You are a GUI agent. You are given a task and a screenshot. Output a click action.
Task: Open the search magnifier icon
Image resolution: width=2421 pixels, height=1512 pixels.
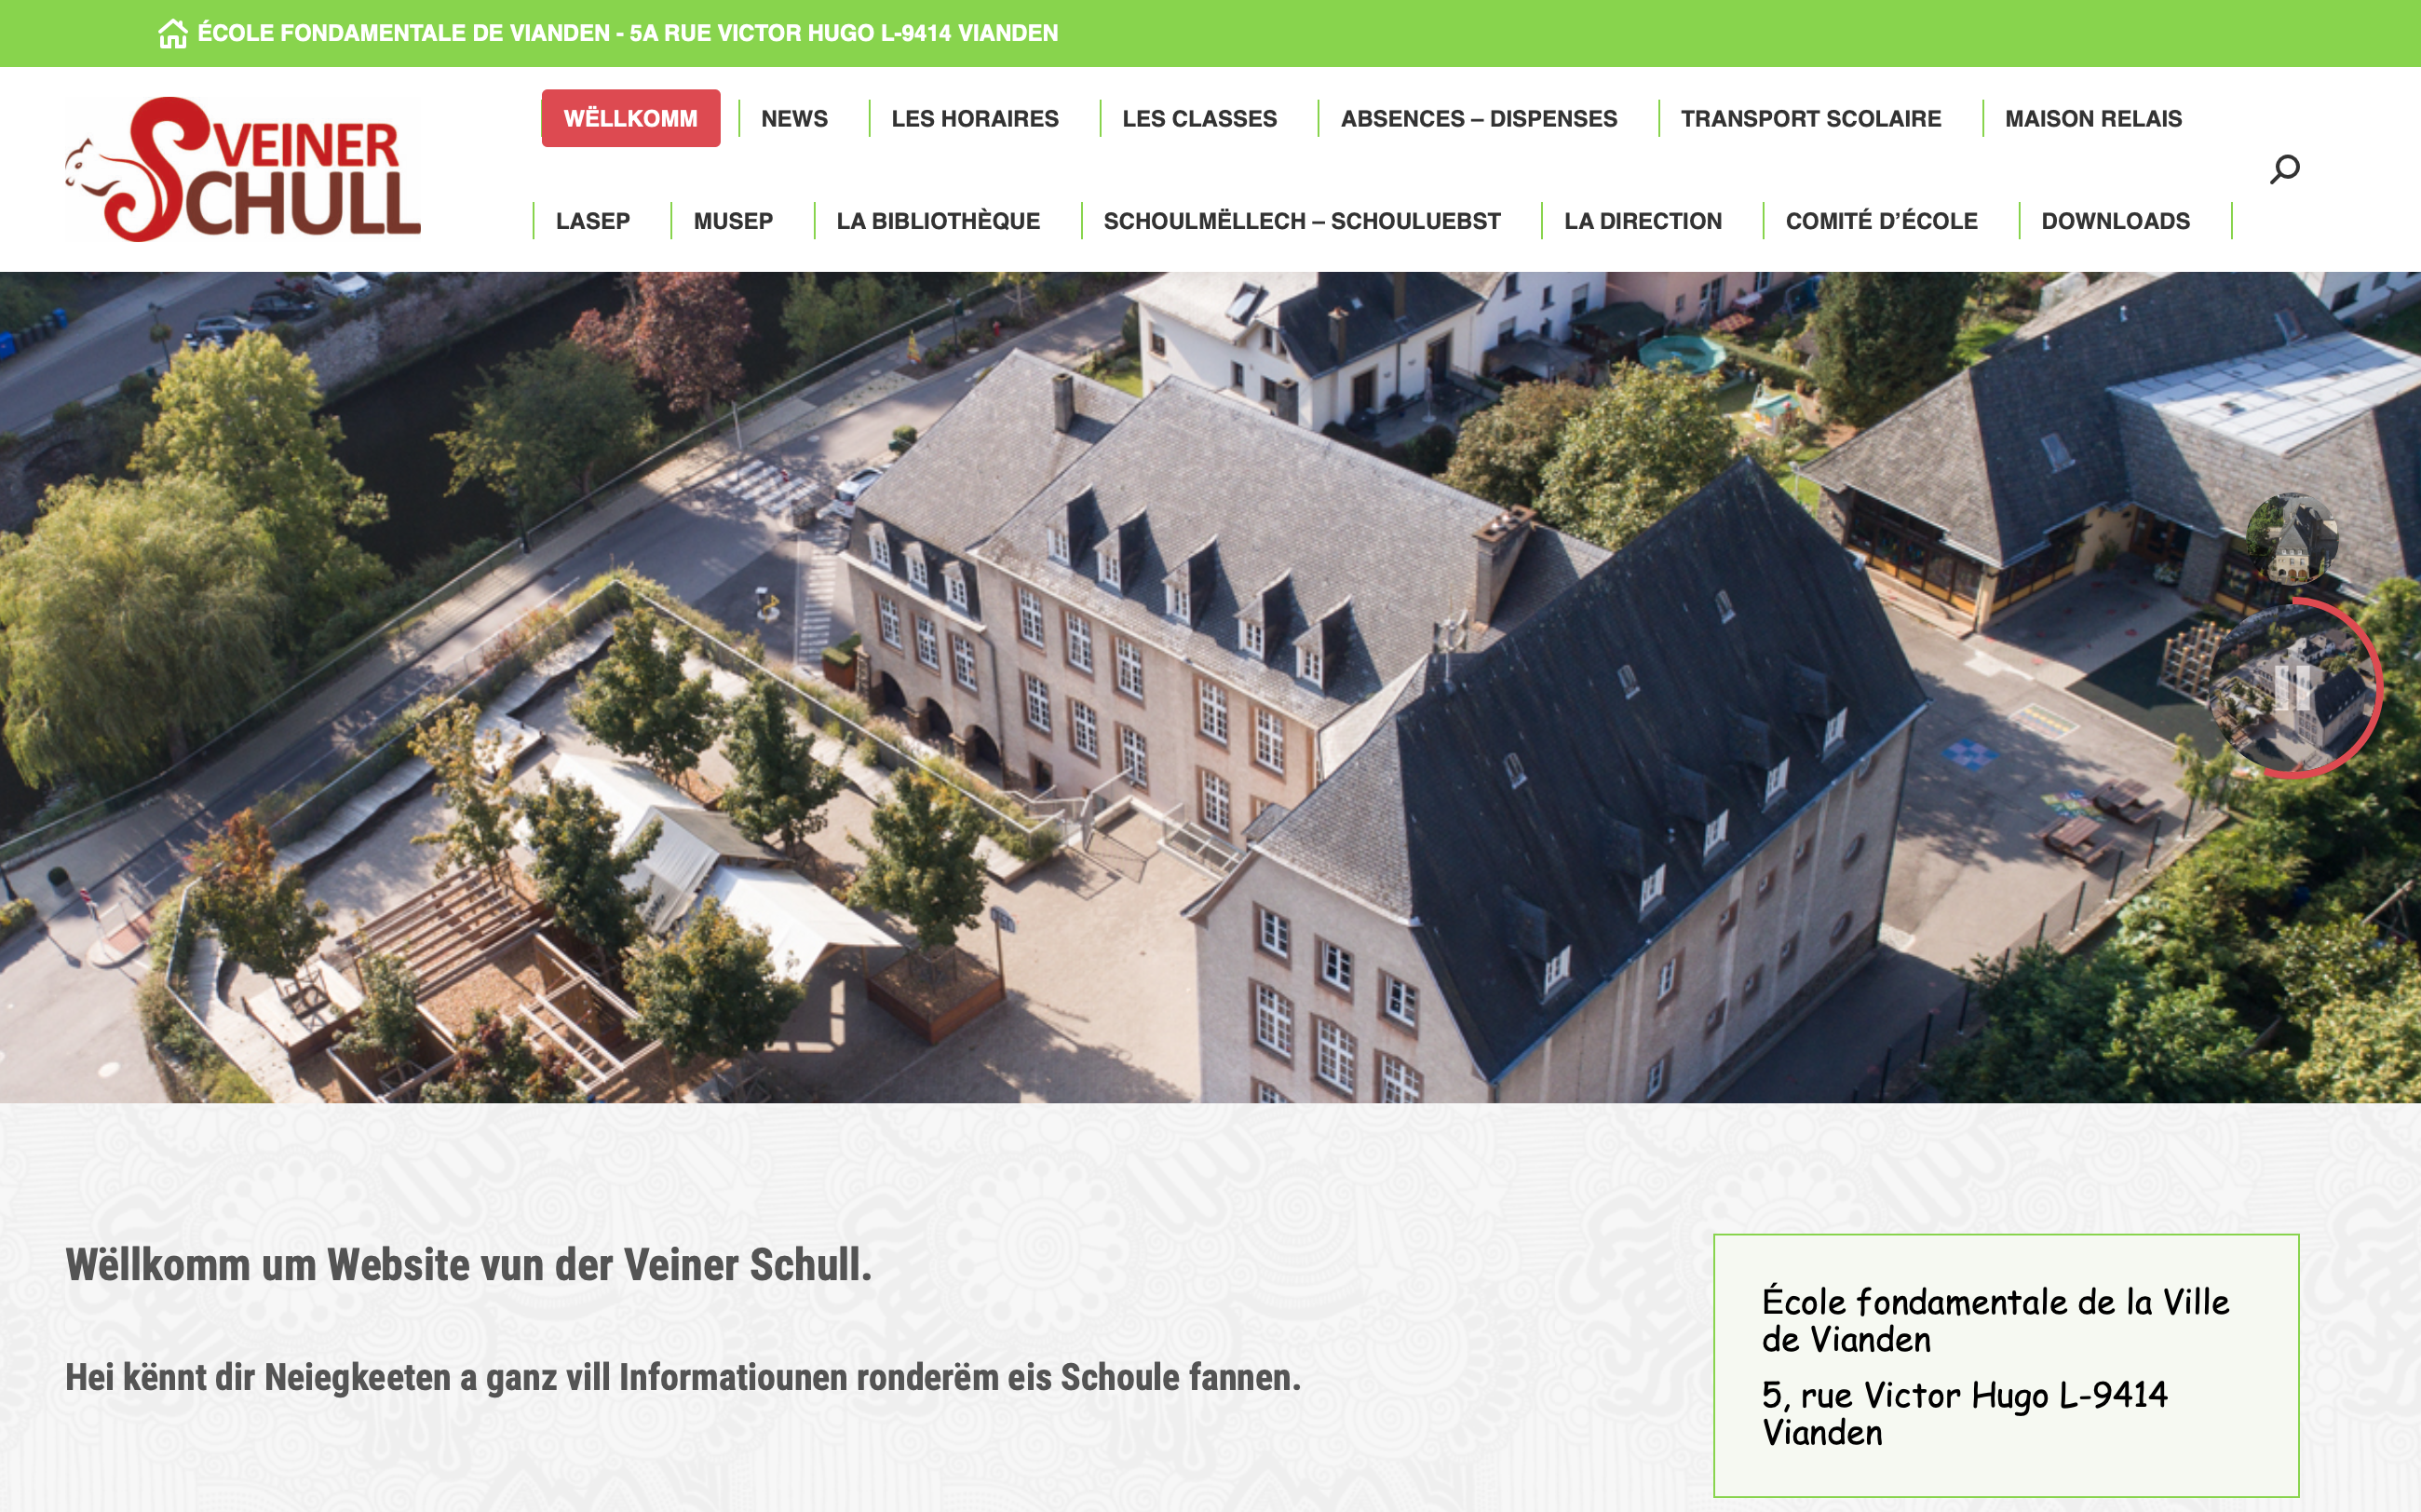(x=2284, y=169)
